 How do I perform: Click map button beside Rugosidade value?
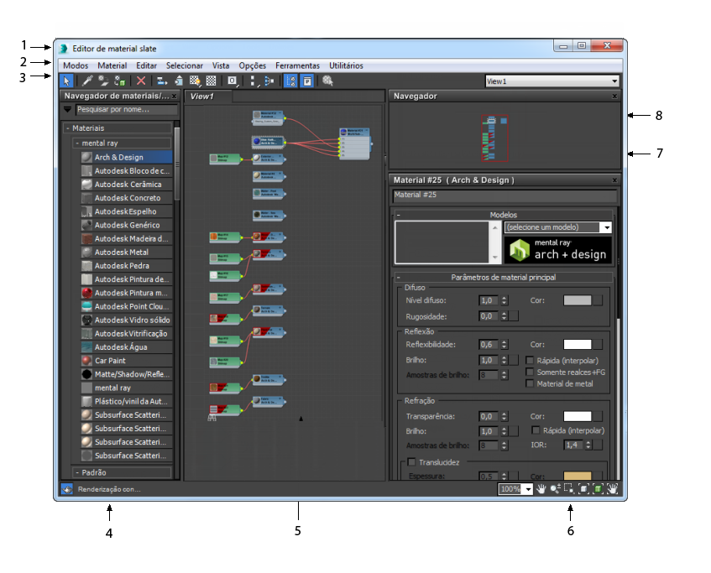(514, 316)
